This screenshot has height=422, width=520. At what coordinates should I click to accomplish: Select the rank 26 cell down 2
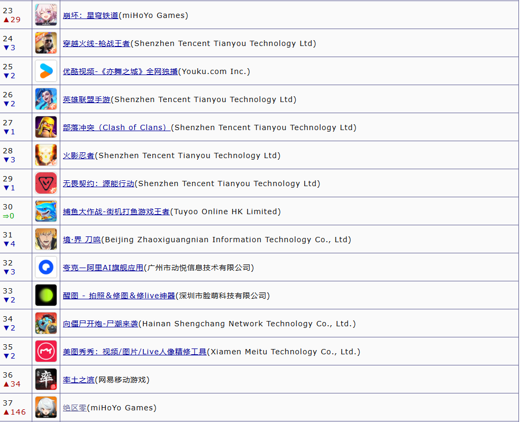point(16,99)
